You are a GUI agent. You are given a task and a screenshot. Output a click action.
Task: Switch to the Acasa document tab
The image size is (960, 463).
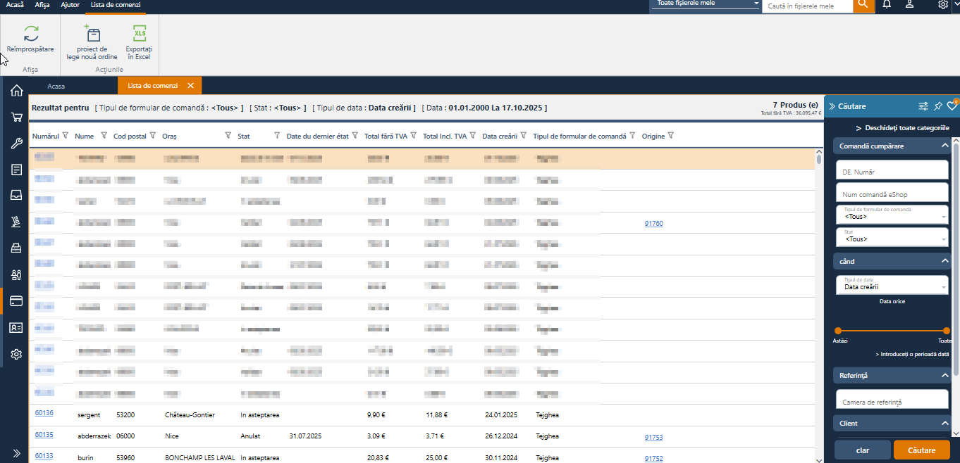56,86
